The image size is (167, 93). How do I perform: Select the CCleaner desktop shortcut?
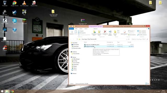[5, 48]
